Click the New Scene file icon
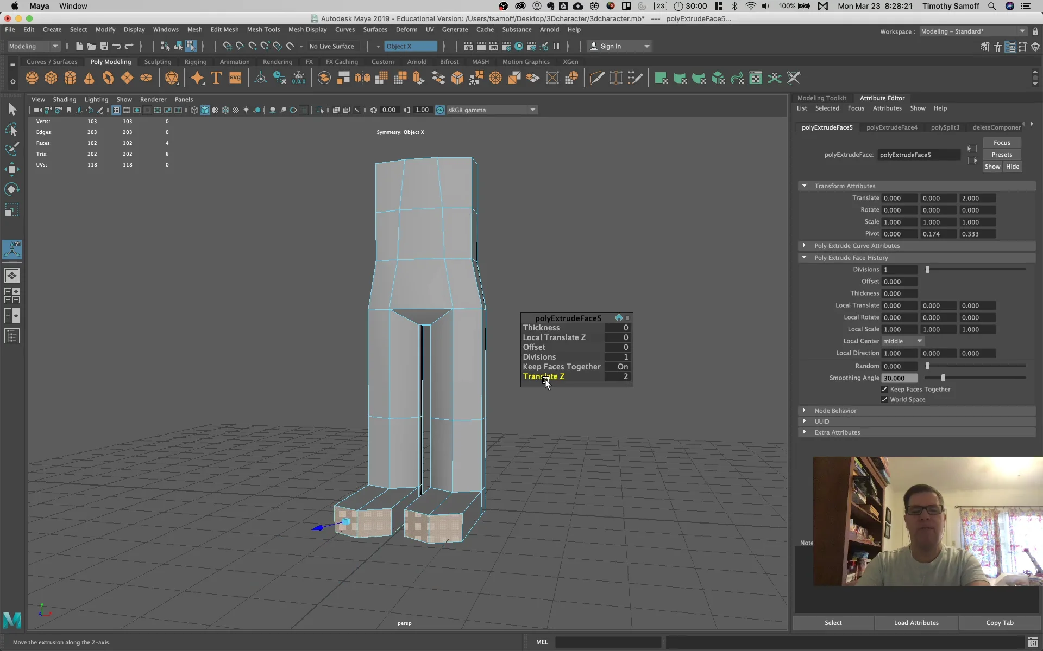1043x651 pixels. pyautogui.click(x=79, y=46)
